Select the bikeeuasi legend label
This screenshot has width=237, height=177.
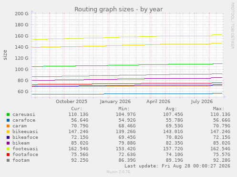coord(25,132)
